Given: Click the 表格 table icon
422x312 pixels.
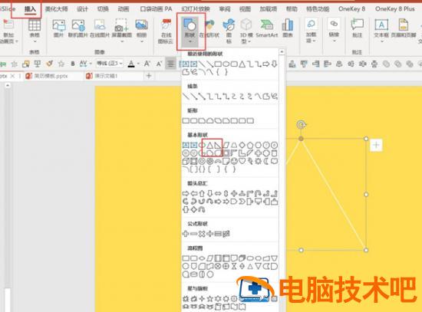Looking at the screenshot, I should [x=35, y=31].
